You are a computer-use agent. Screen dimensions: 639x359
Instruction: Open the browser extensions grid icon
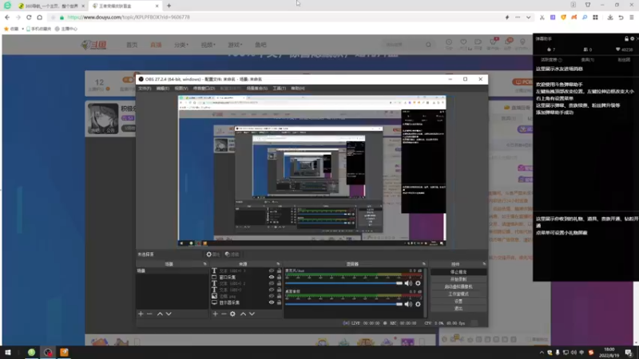tap(595, 18)
